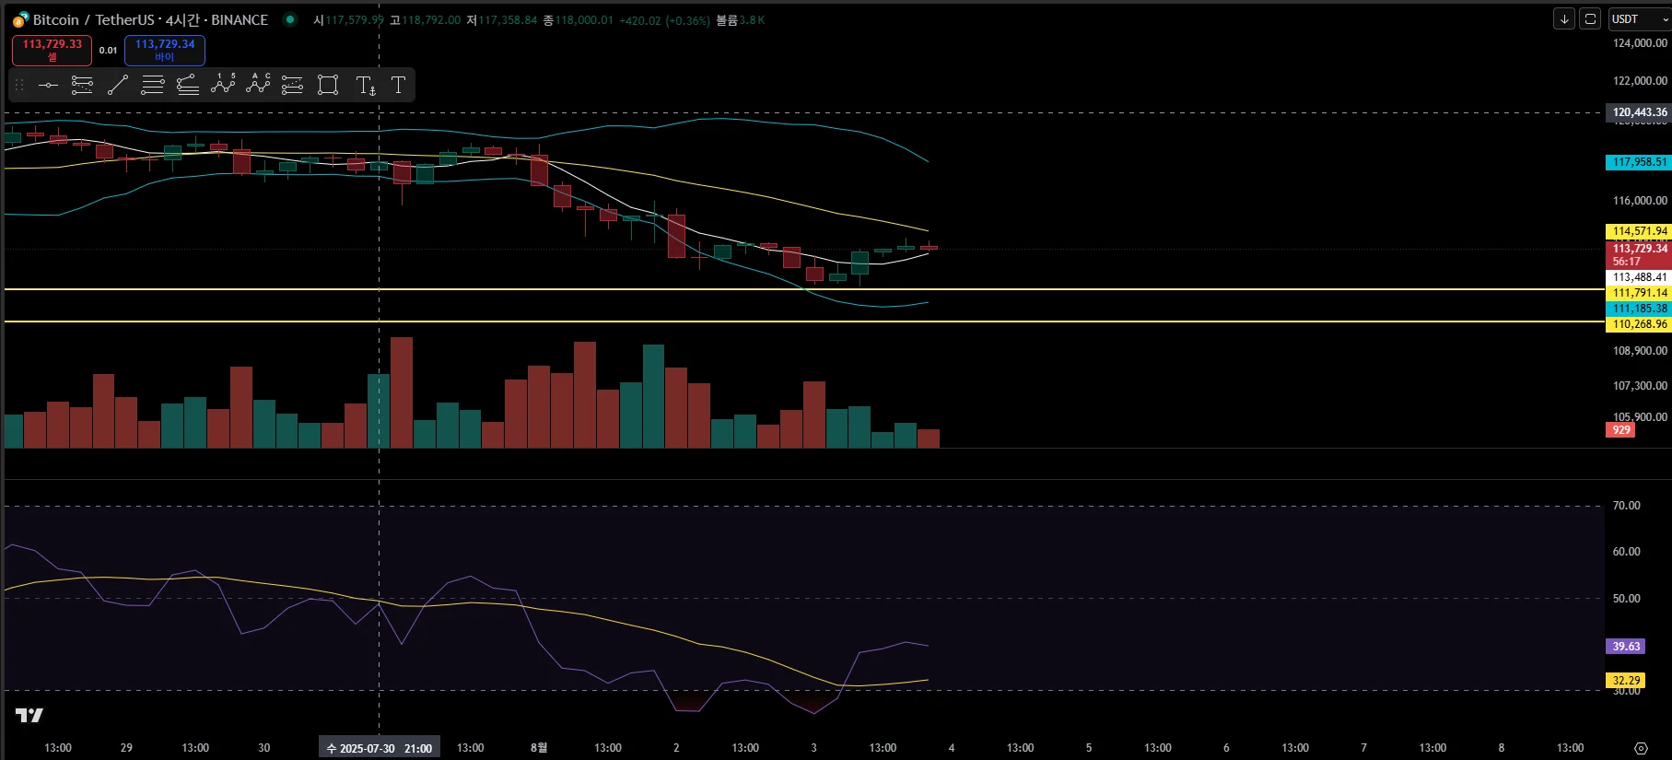Activate the pitchfork drawing tool
The width and height of the screenshot is (1672, 760).
click(188, 86)
